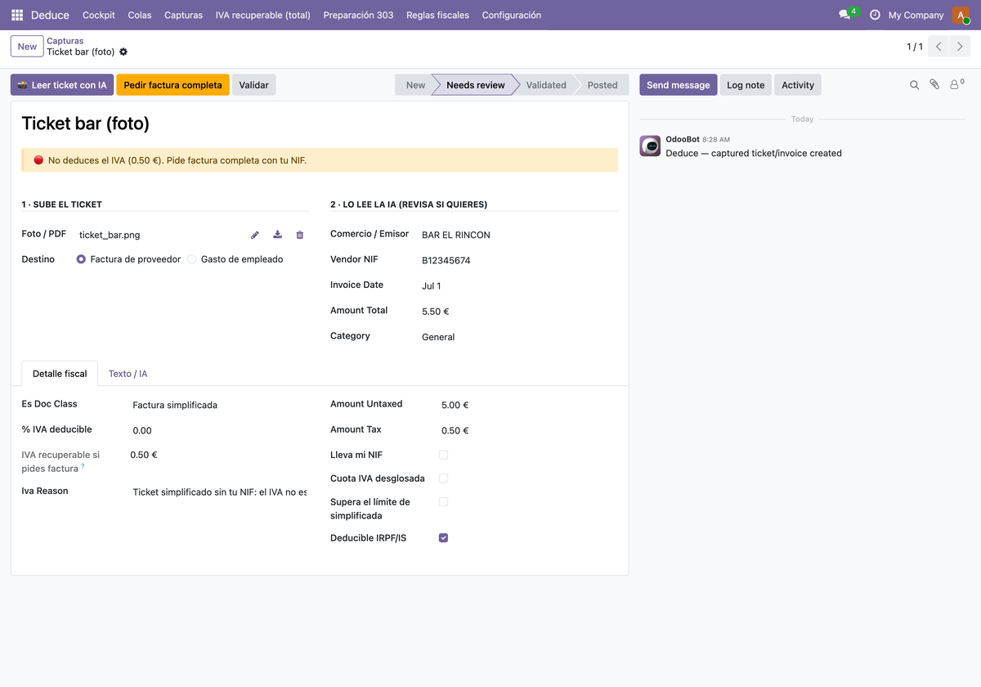The image size is (981, 687).
Task: Open attachments paperclip icon in chatter
Action: (934, 84)
